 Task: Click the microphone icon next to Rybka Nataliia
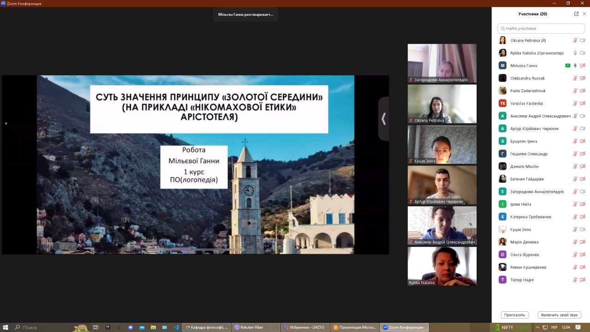(575, 53)
